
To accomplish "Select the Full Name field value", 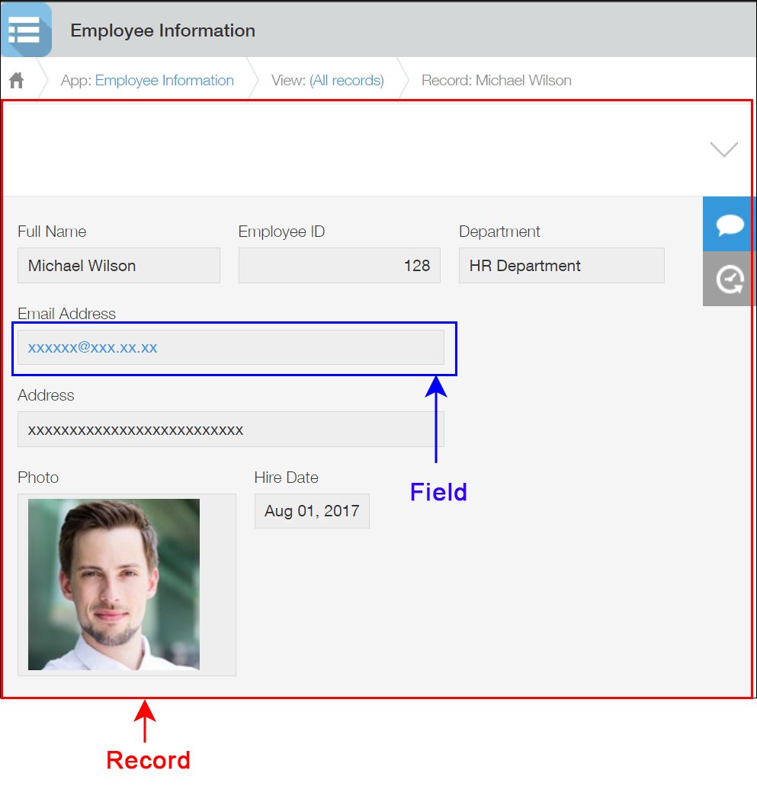I will click(118, 265).
